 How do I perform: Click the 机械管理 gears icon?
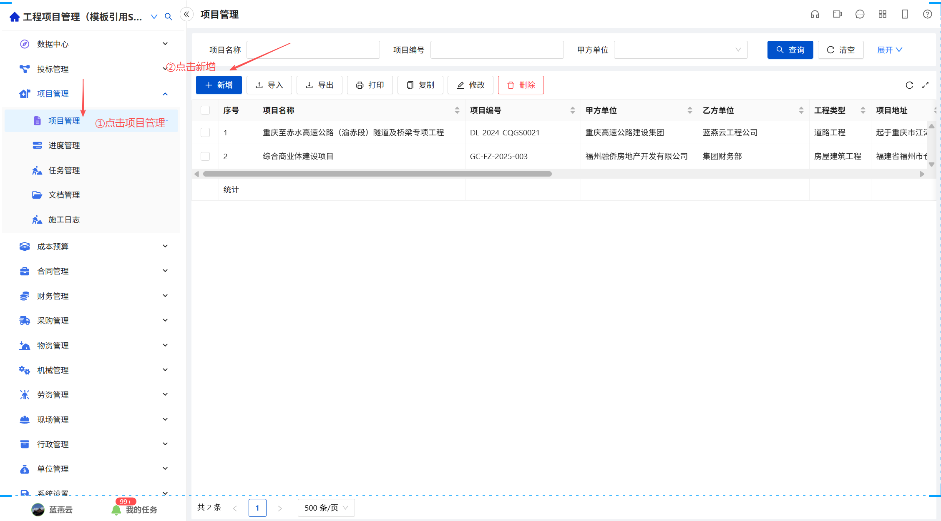click(25, 370)
